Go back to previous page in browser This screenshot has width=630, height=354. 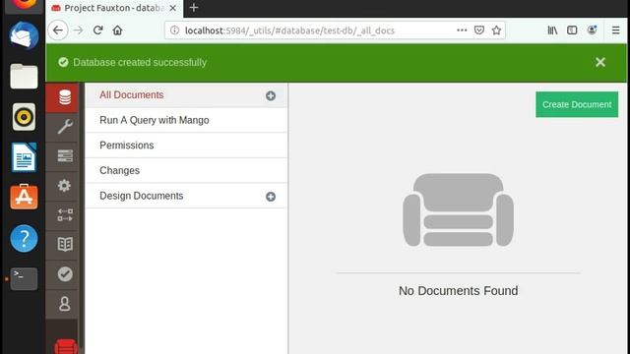pos(58,30)
